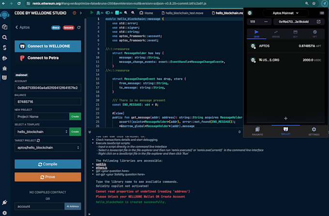
Task: Copy the 0x9b6713...2e18c6dd wallet address
Action: click(x=294, y=22)
